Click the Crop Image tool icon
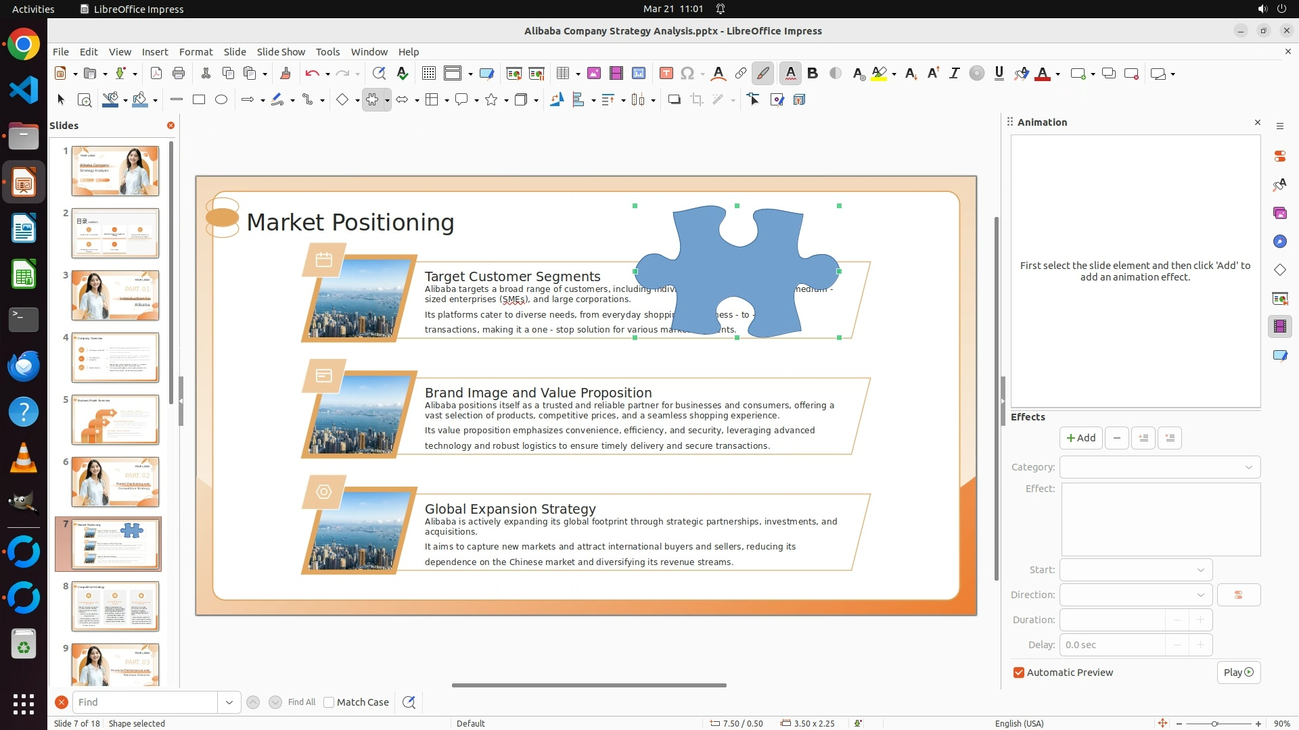The height and width of the screenshot is (730, 1299). tap(696, 100)
